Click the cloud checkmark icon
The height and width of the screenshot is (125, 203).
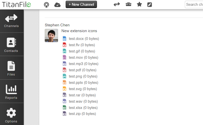[57, 5]
